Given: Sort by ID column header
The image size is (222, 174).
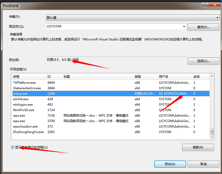Looking at the screenshot, I should (x=54, y=77).
